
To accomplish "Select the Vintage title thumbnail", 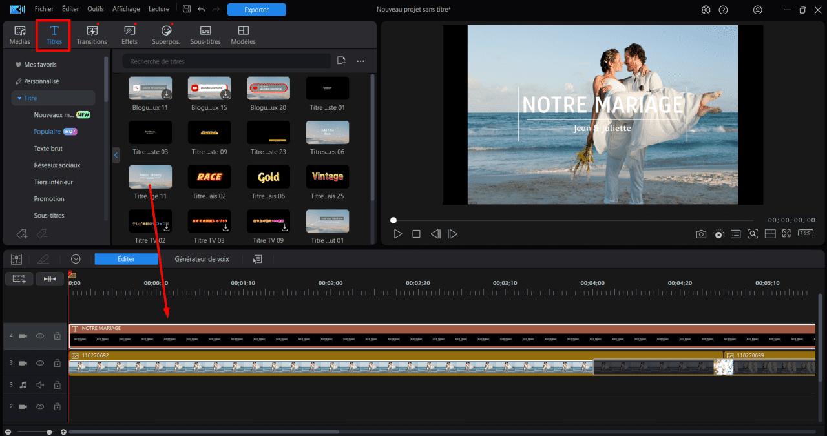I will click(x=328, y=177).
